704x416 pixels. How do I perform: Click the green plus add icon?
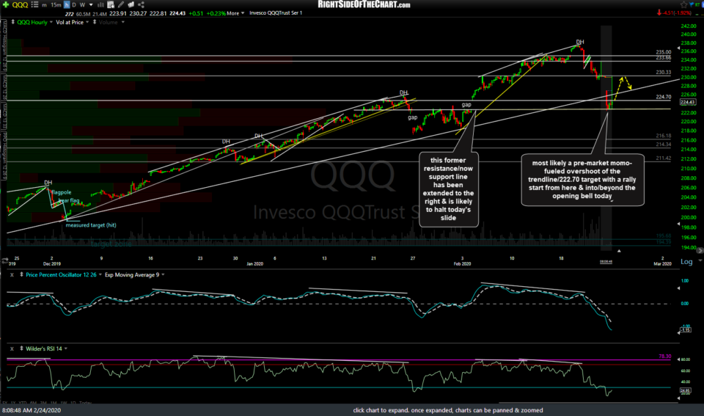pos(5,4)
